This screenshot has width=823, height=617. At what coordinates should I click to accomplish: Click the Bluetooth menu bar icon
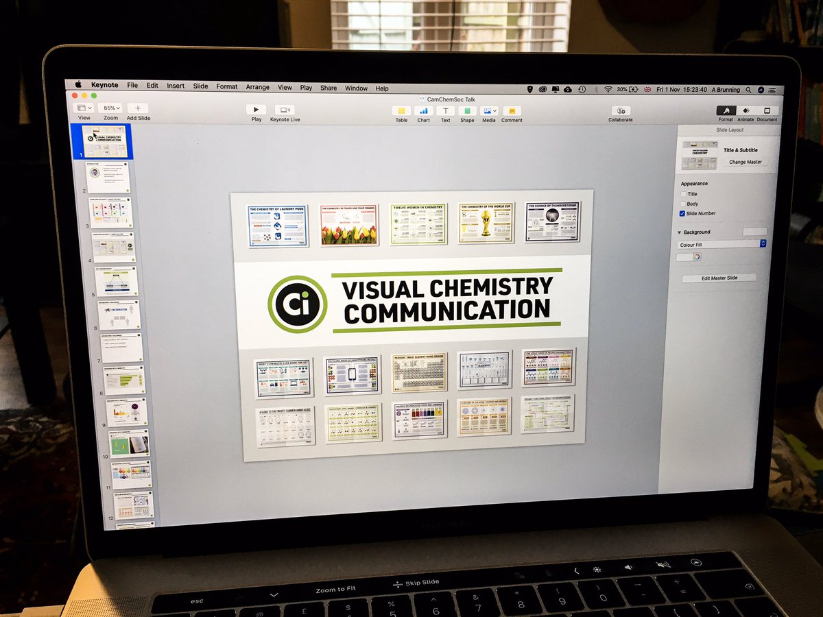click(596, 89)
